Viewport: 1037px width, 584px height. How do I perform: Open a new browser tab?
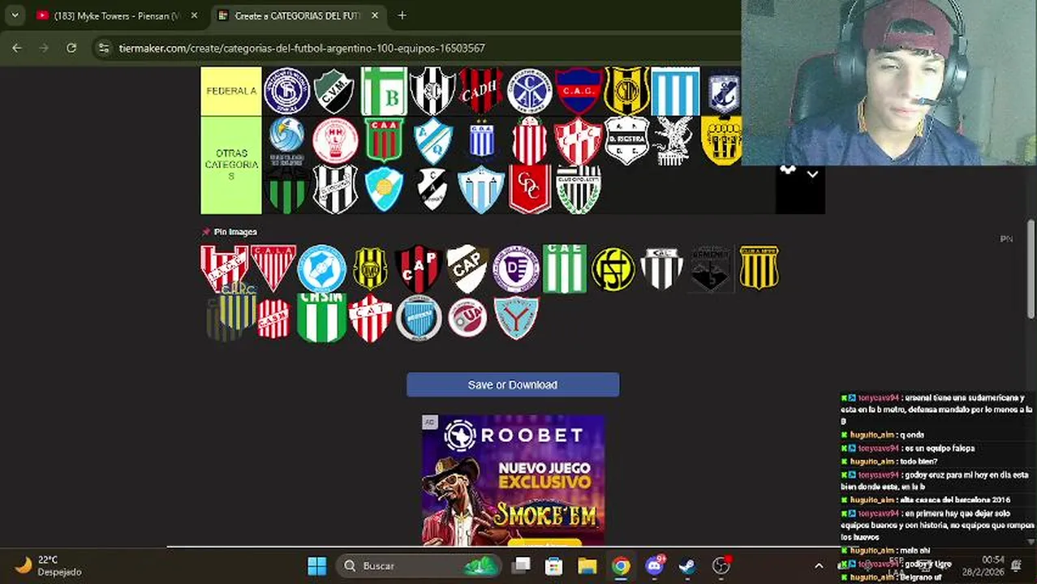click(402, 15)
